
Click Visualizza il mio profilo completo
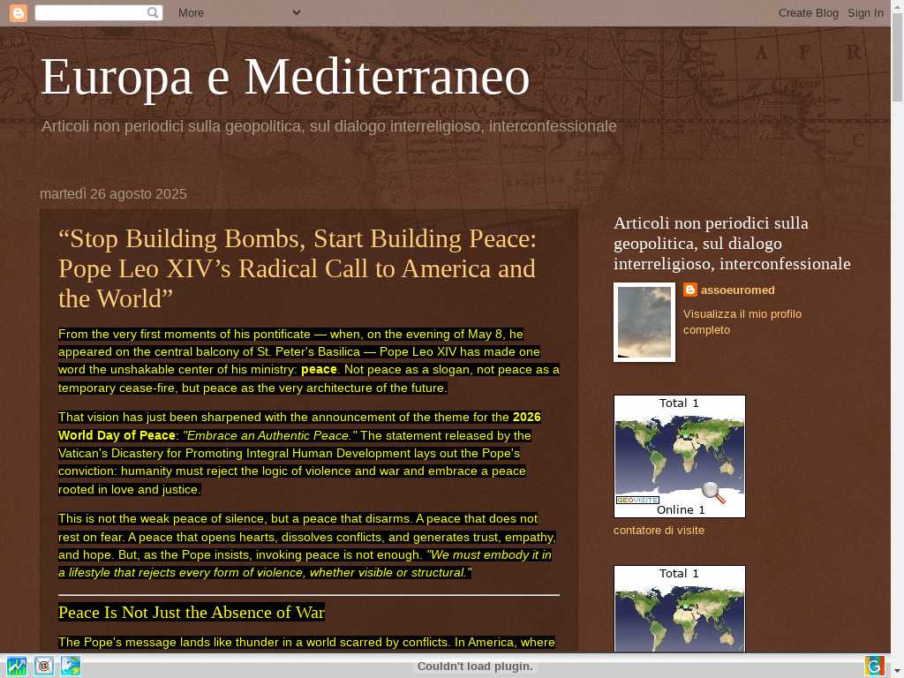point(742,321)
